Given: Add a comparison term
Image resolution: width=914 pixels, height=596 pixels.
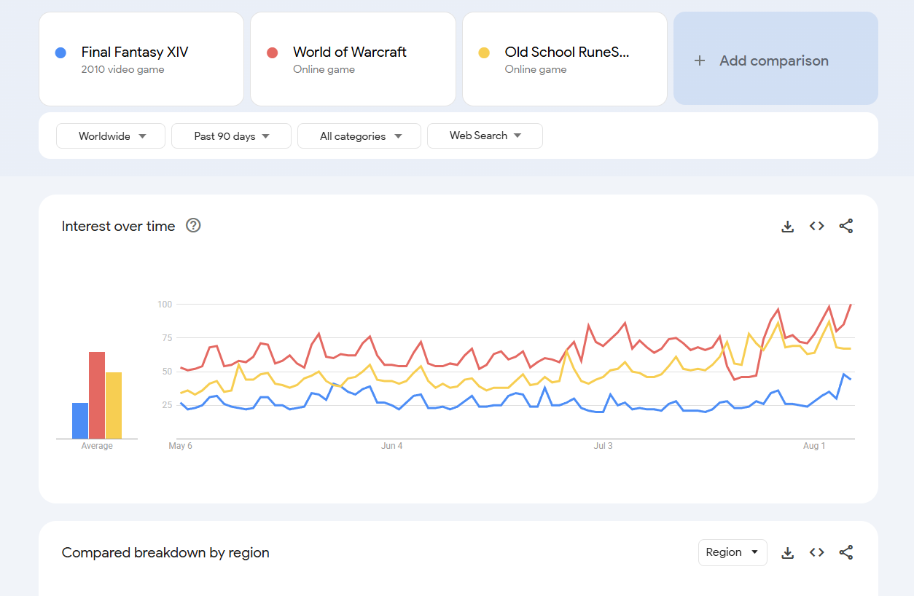Looking at the screenshot, I should (776, 59).
